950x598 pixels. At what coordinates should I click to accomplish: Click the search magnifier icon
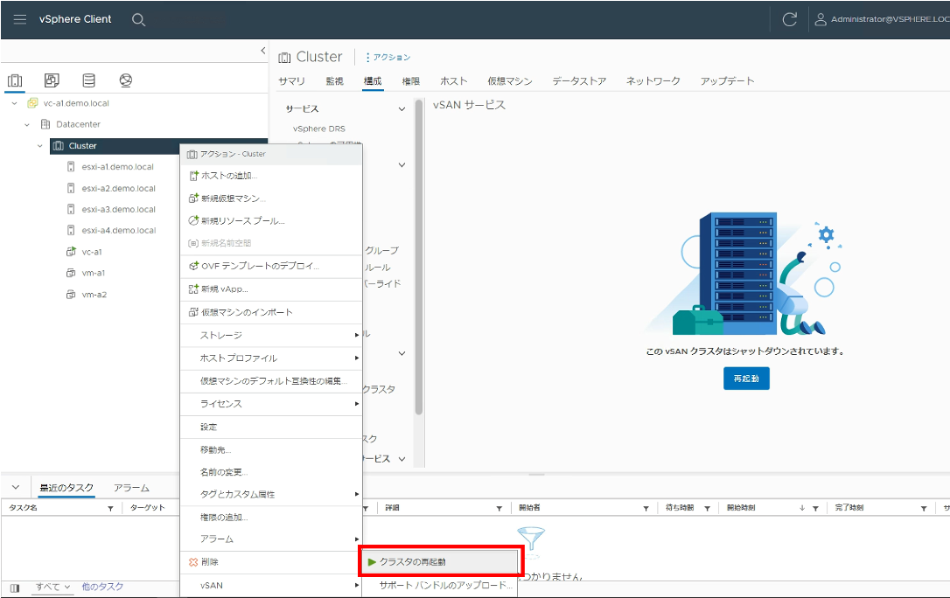tap(138, 19)
